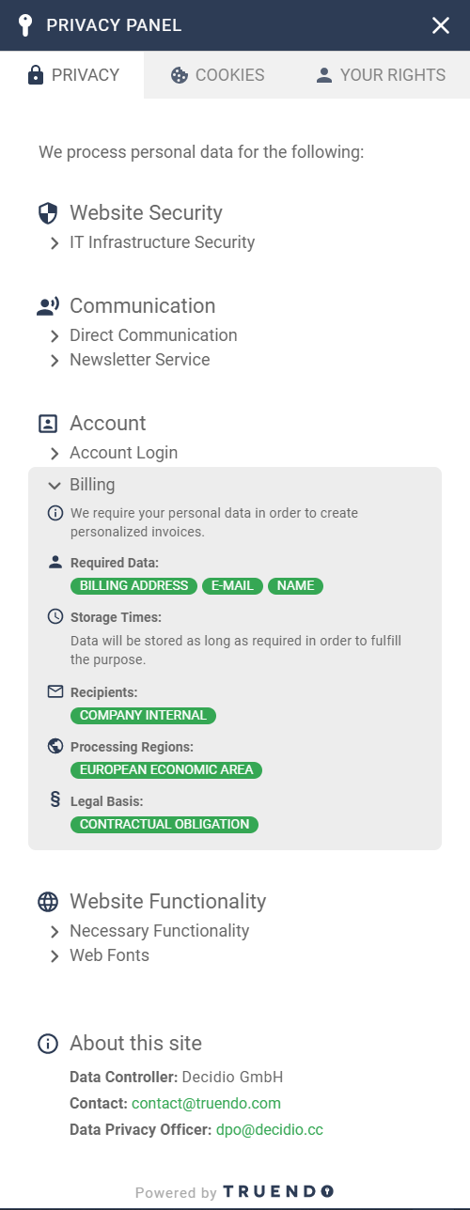
Task: Click the speaking person icon beside Communication
Action: point(48,306)
